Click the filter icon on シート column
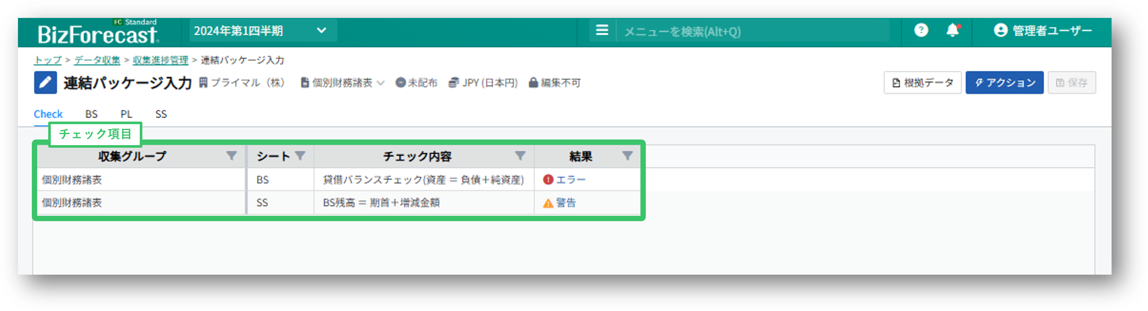1148x311 pixels. [300, 156]
